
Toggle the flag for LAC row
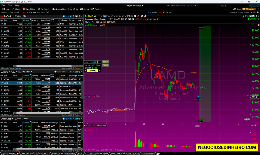coord(2,126)
